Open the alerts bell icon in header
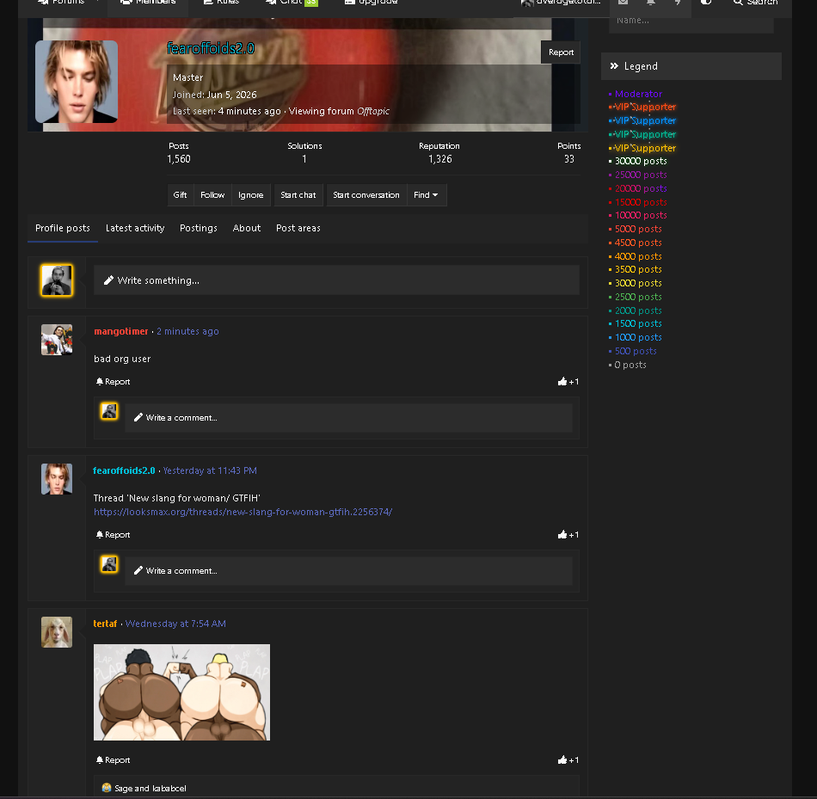 [x=650, y=2]
